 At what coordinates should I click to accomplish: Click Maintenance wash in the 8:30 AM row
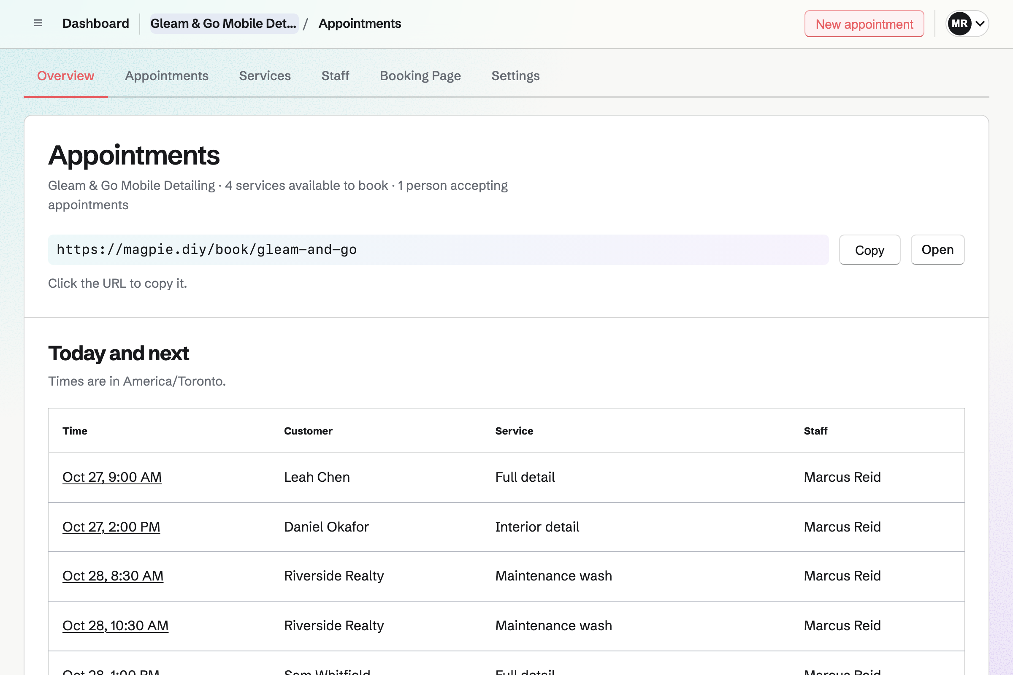(553, 576)
